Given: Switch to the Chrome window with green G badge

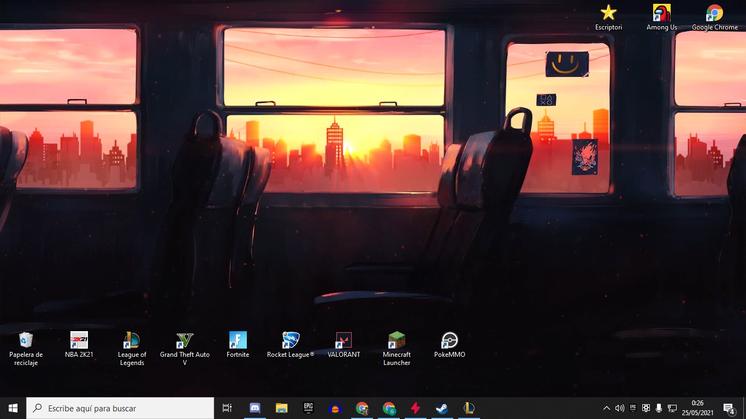Looking at the screenshot, I should (389, 408).
